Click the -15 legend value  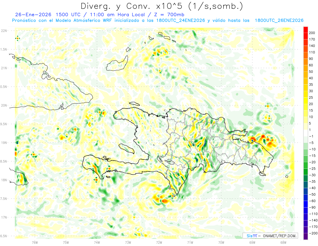pos(312,156)
